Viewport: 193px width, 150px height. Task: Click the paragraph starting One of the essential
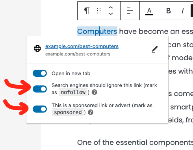135,143
